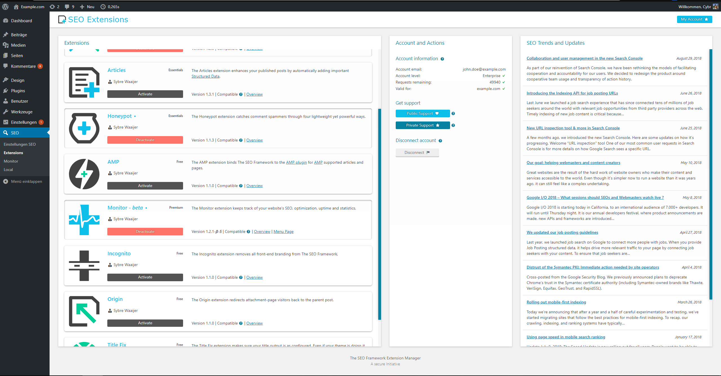Deactivate the Honeypot extension

click(145, 140)
